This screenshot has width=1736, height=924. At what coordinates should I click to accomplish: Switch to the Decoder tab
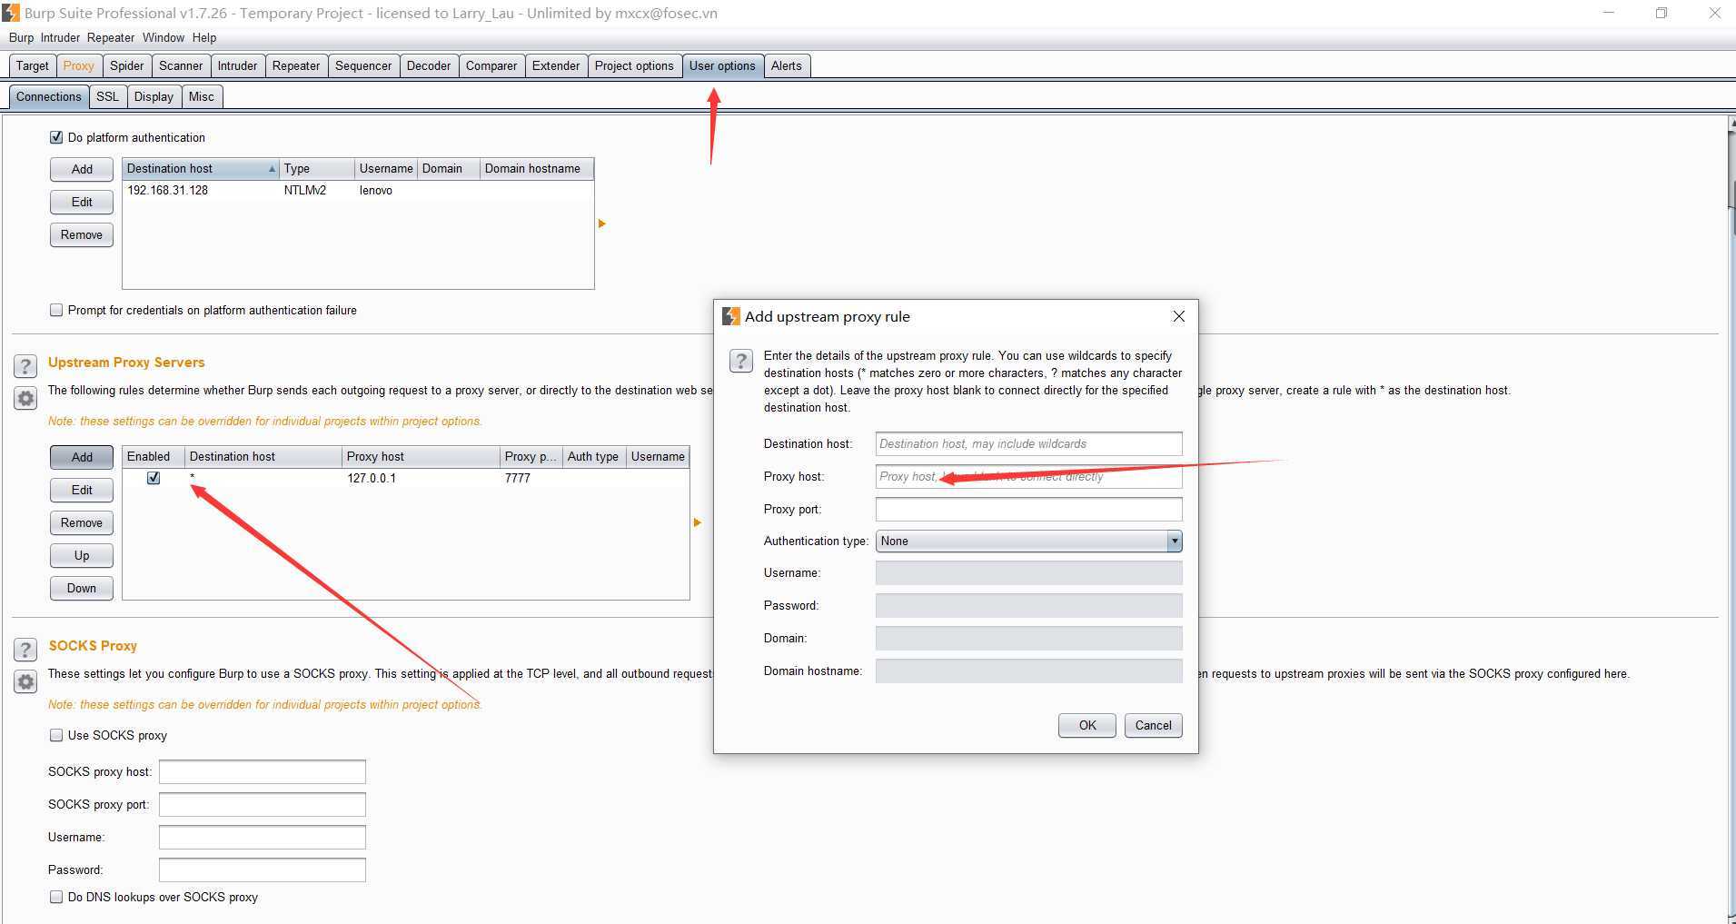coord(429,65)
